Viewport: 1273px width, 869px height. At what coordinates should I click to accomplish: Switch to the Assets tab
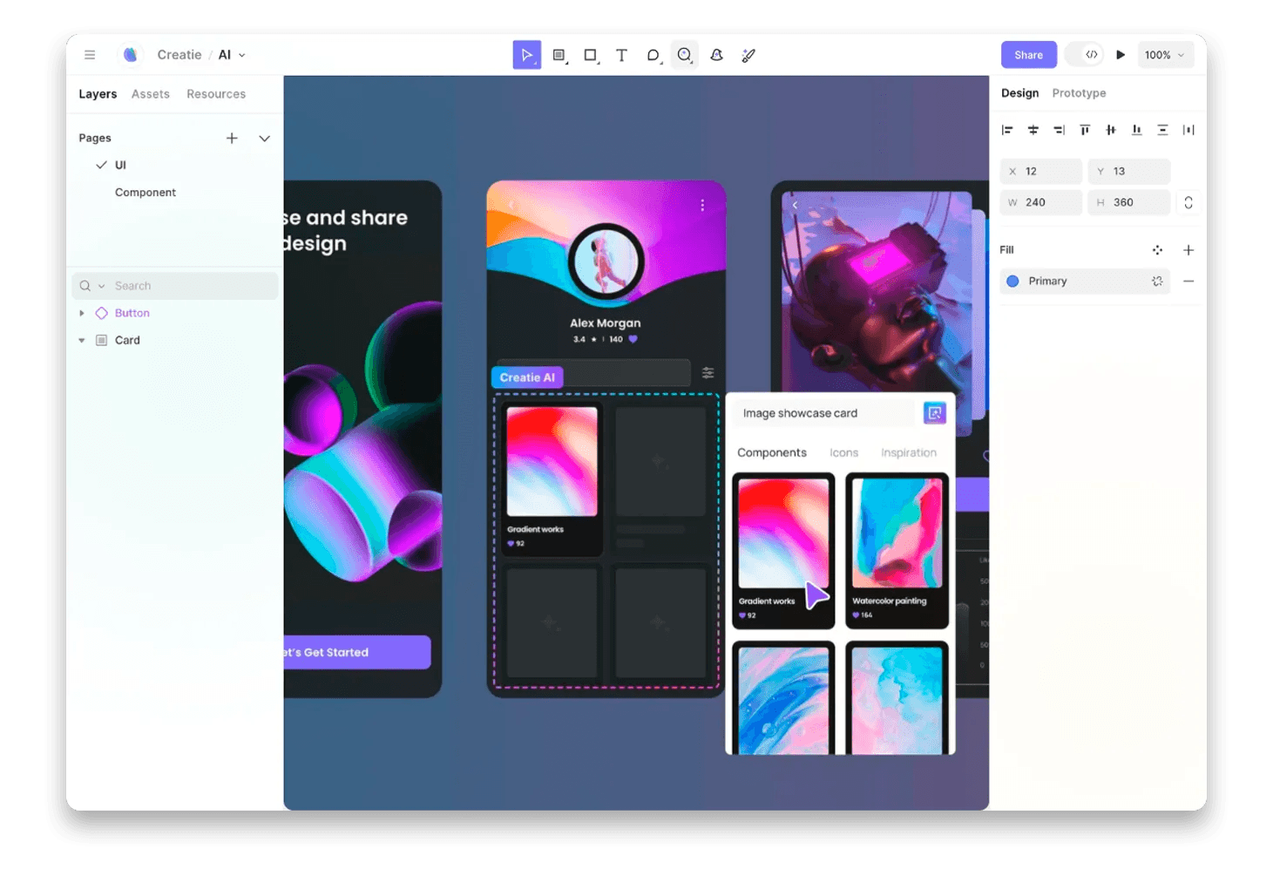click(151, 94)
